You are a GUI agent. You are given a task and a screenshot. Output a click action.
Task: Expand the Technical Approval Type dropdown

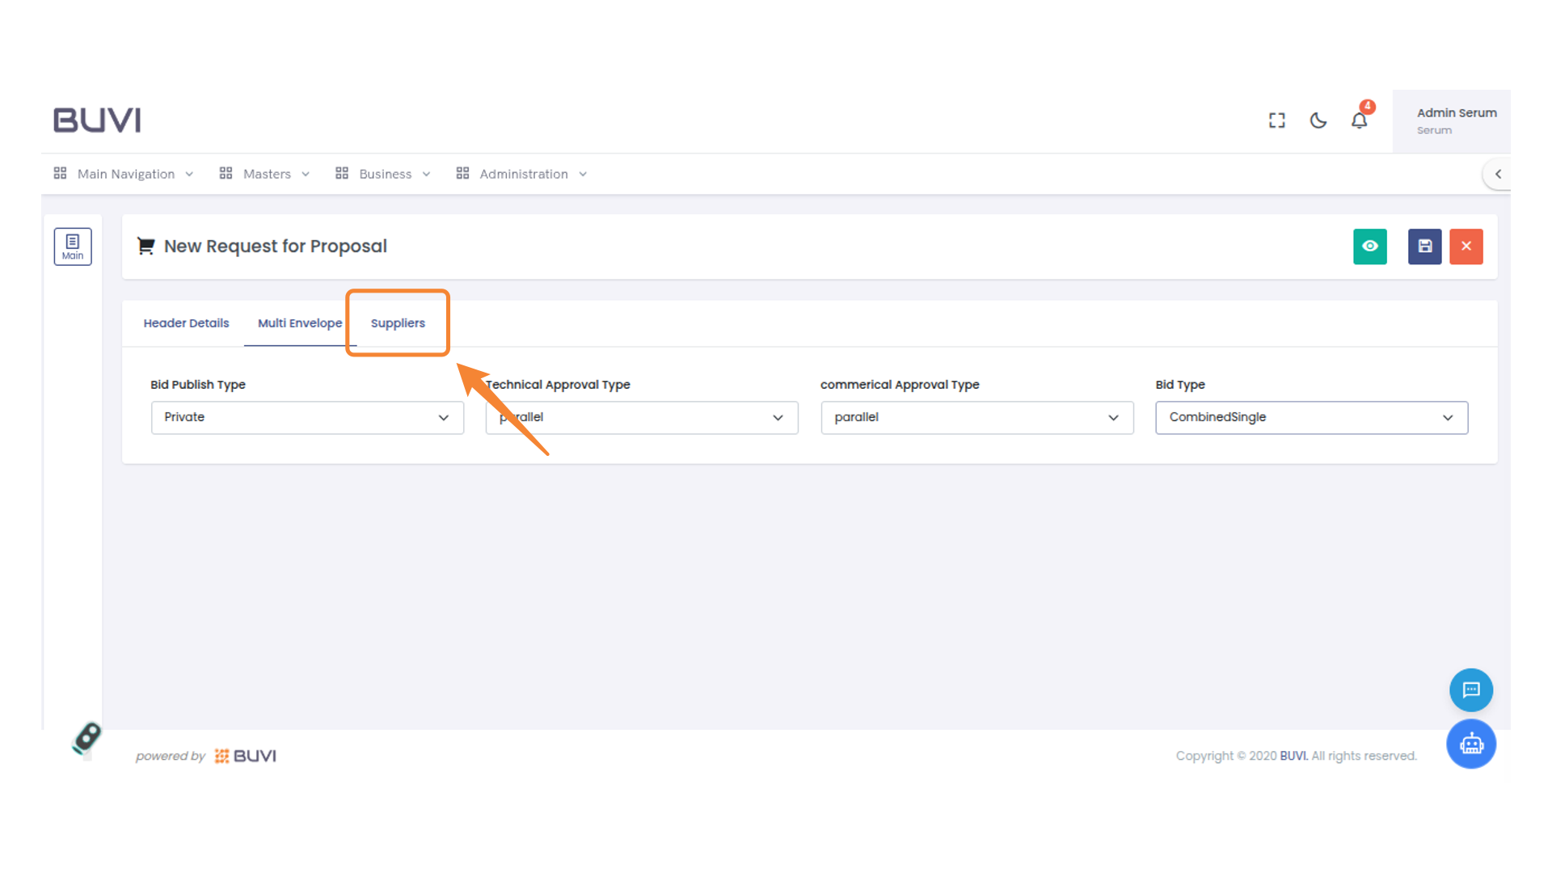pyautogui.click(x=641, y=417)
